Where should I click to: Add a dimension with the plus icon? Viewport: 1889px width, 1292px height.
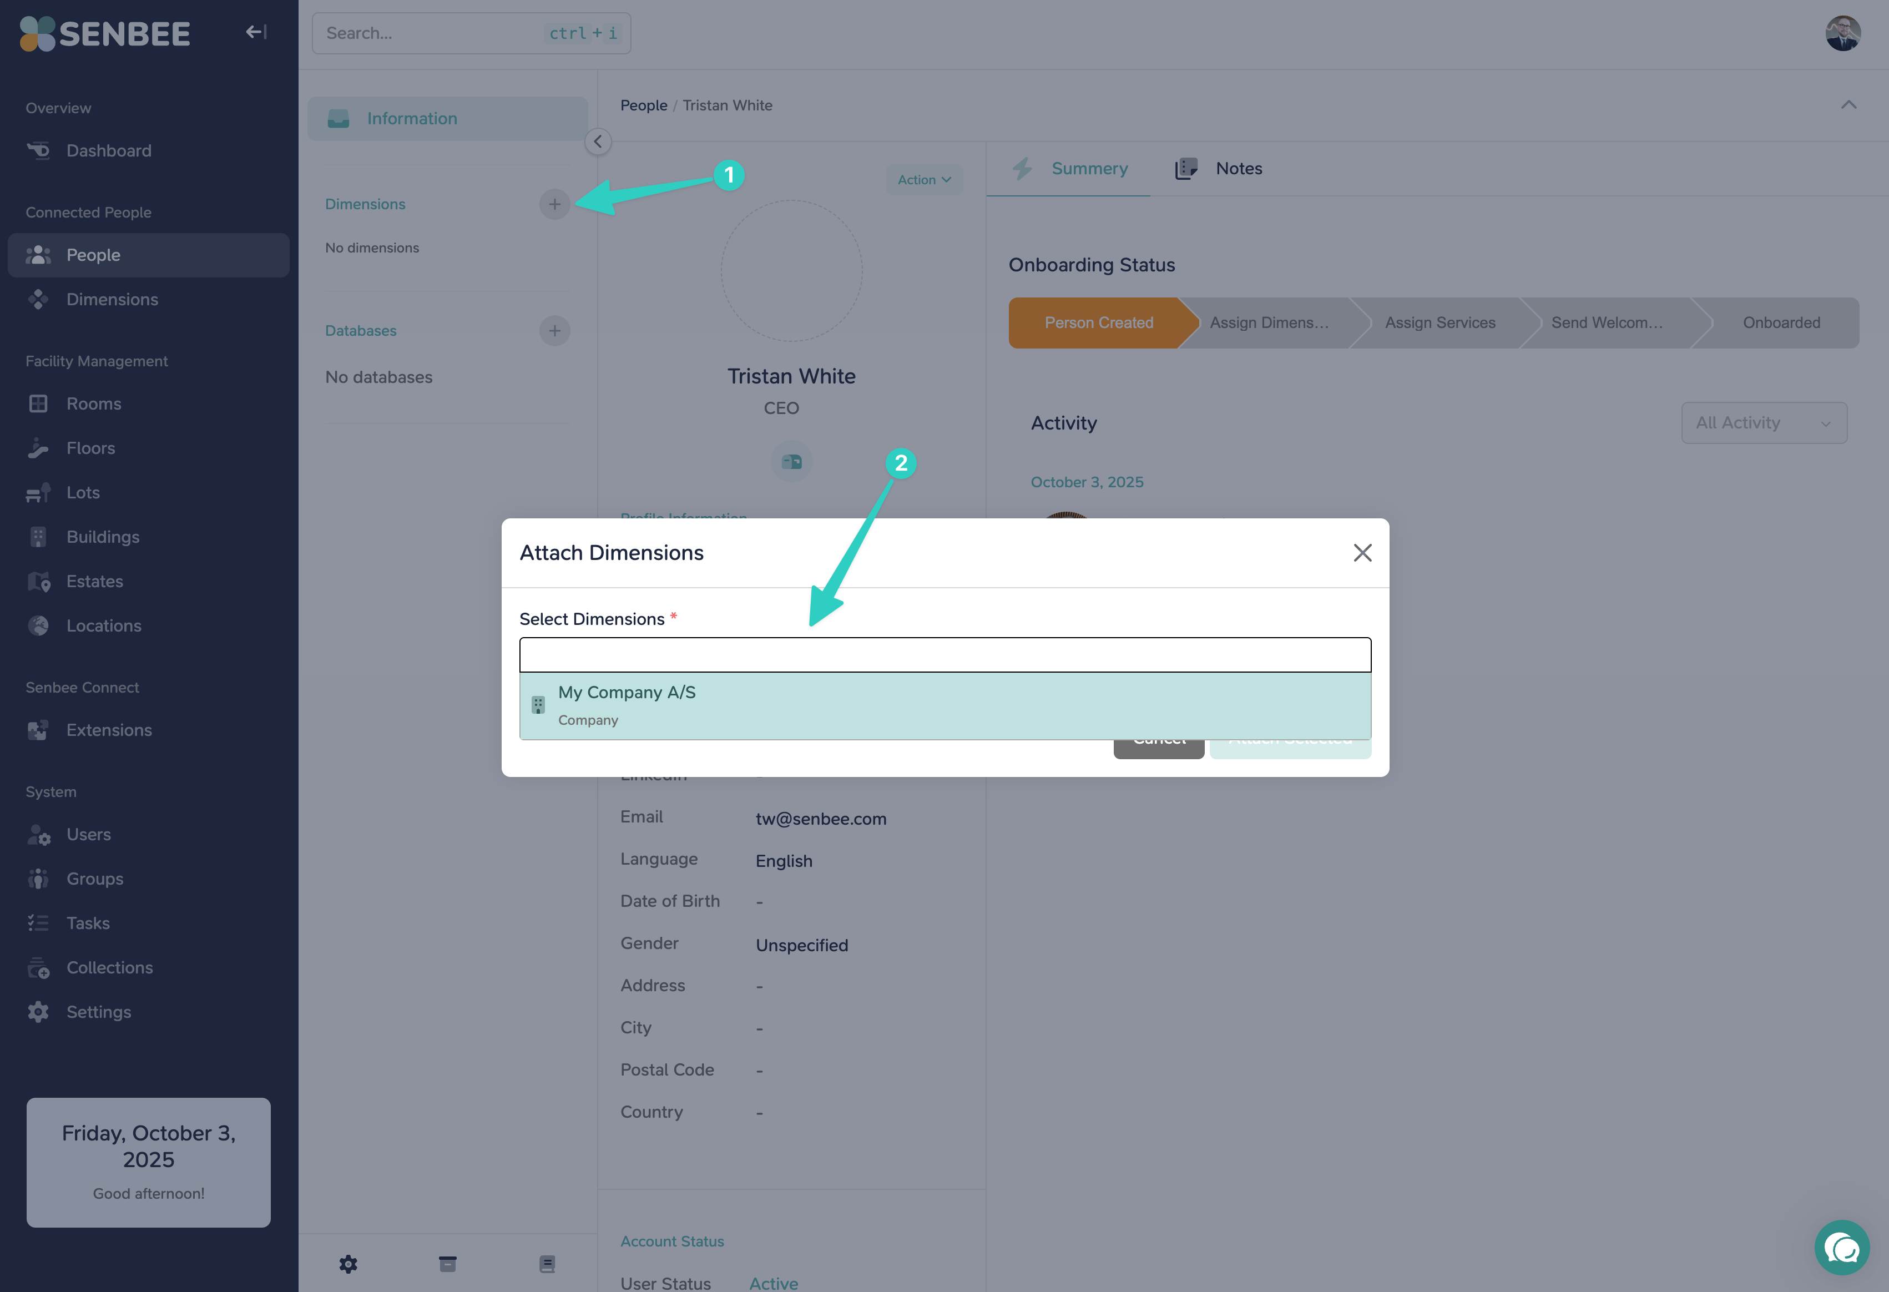554,204
